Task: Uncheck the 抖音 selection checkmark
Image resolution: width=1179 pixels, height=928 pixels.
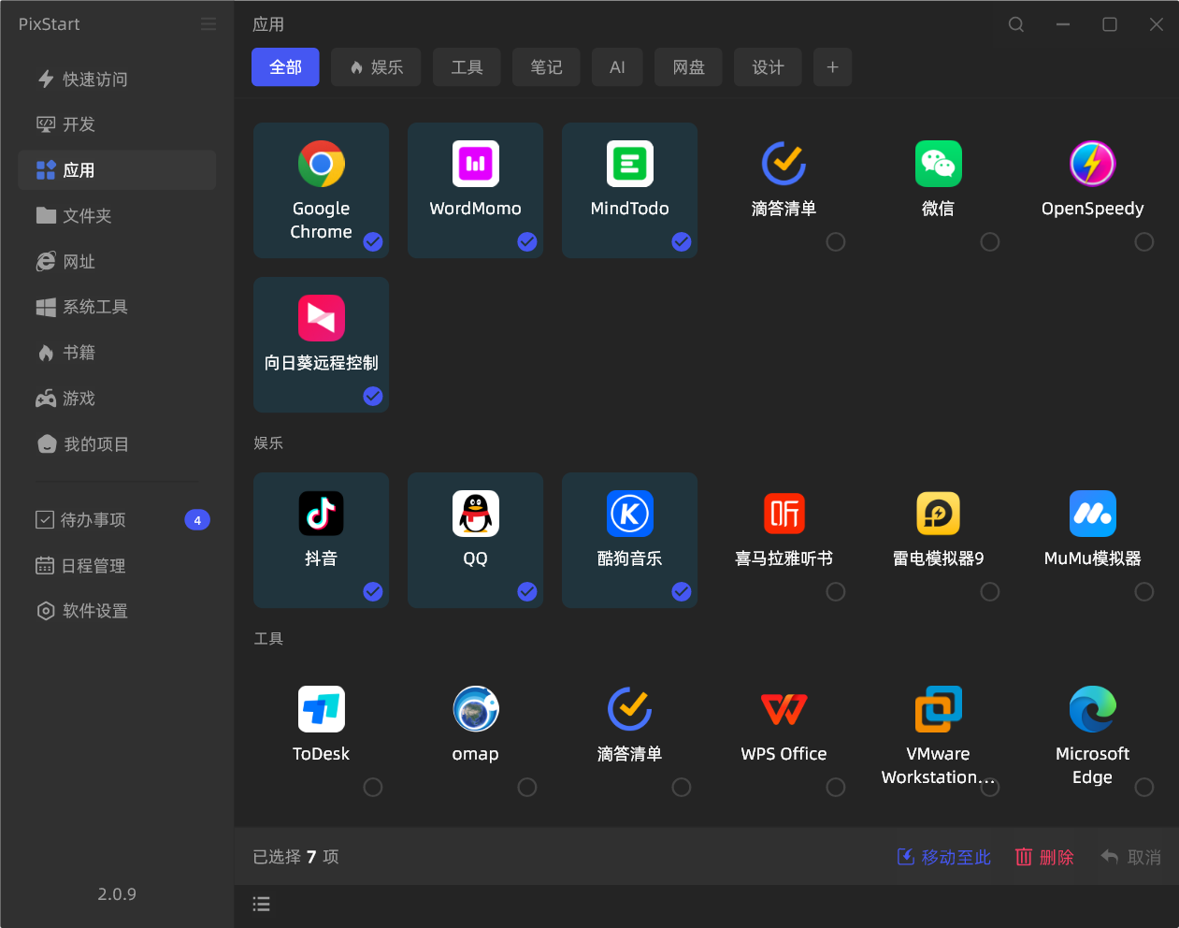Action: 373,592
